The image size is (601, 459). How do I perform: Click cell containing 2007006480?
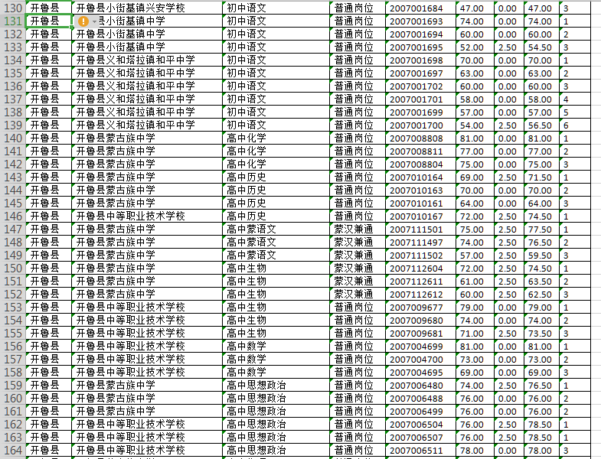click(420, 386)
